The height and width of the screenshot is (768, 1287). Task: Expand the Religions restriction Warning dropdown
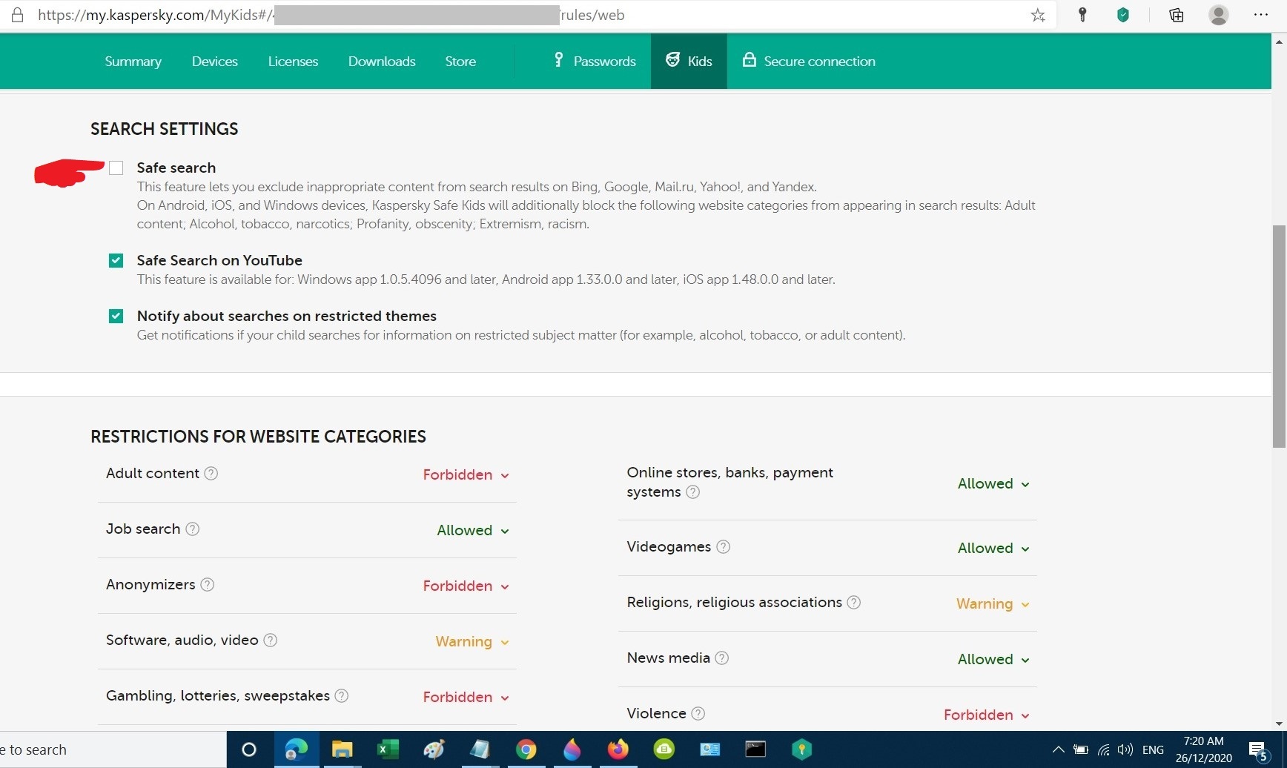992,604
